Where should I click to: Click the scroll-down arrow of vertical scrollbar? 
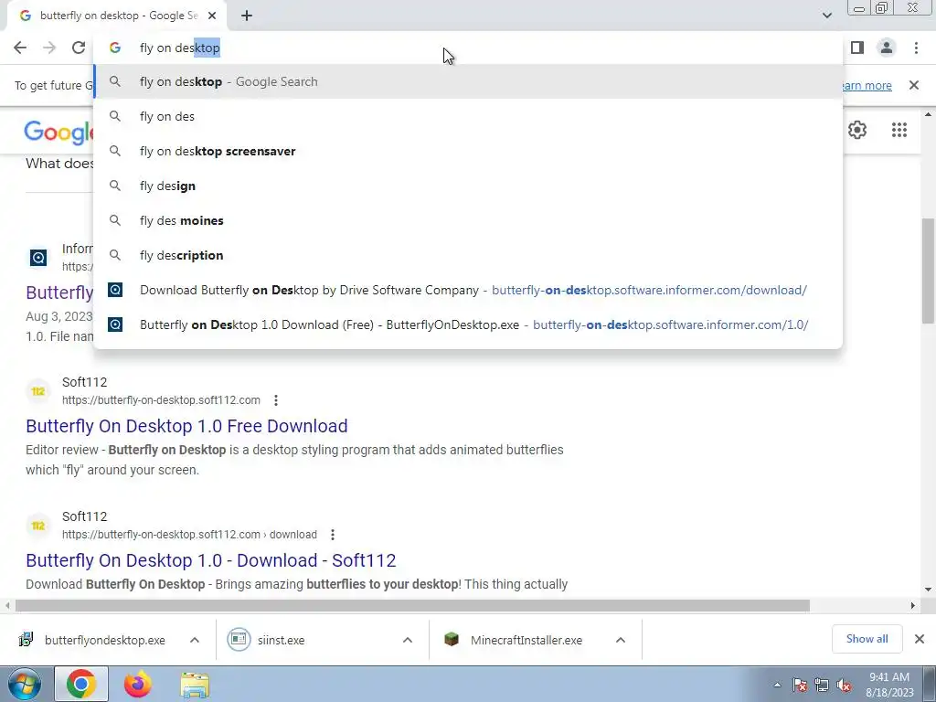tap(929, 590)
